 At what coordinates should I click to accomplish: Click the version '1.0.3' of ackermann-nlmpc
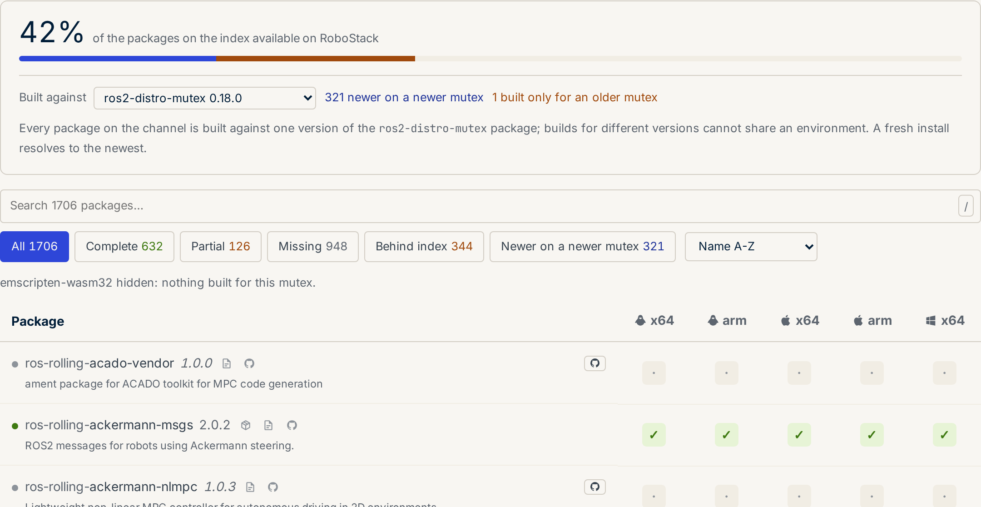(x=220, y=487)
